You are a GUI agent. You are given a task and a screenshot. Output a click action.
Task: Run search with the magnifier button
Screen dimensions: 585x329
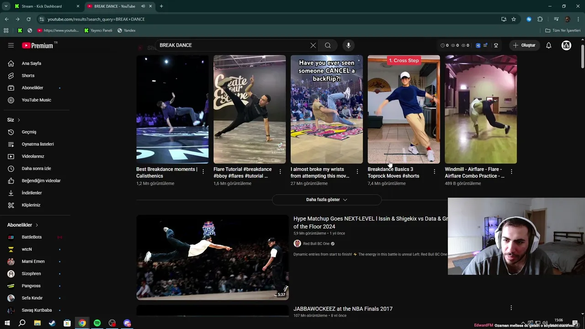328,45
